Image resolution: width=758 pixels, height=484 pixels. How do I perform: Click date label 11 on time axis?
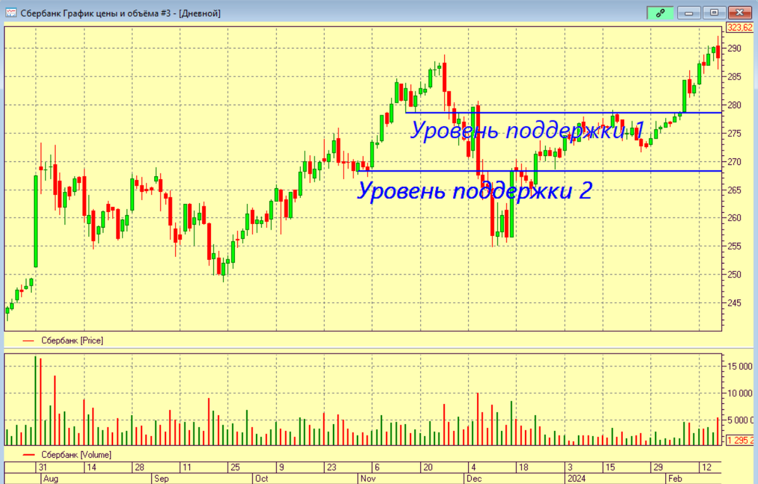coord(186,467)
